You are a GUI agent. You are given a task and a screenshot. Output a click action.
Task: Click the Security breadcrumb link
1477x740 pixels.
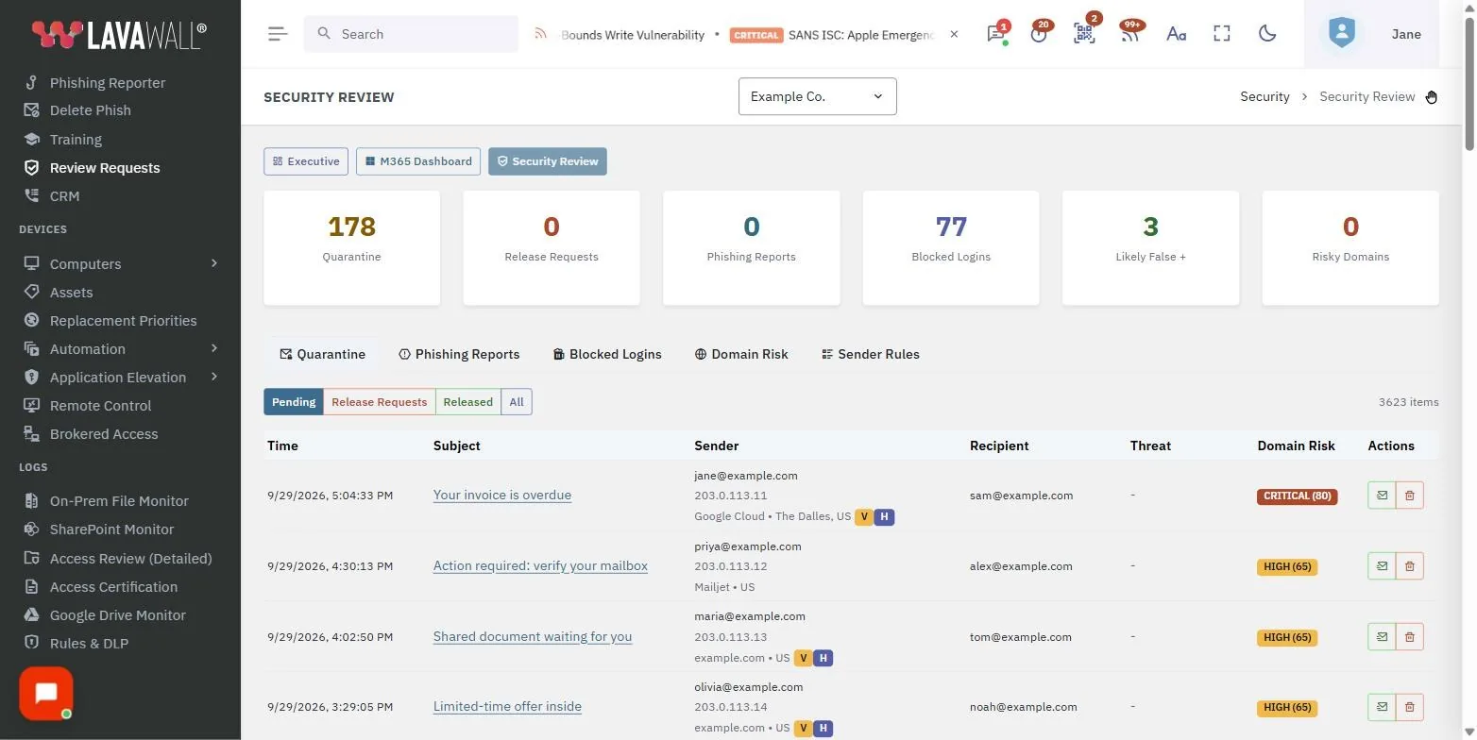[x=1265, y=96]
